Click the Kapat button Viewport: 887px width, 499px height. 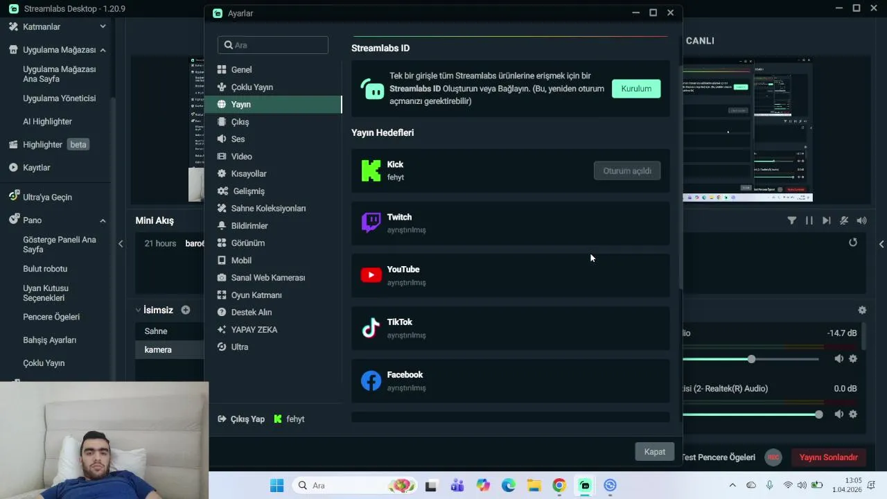point(654,452)
